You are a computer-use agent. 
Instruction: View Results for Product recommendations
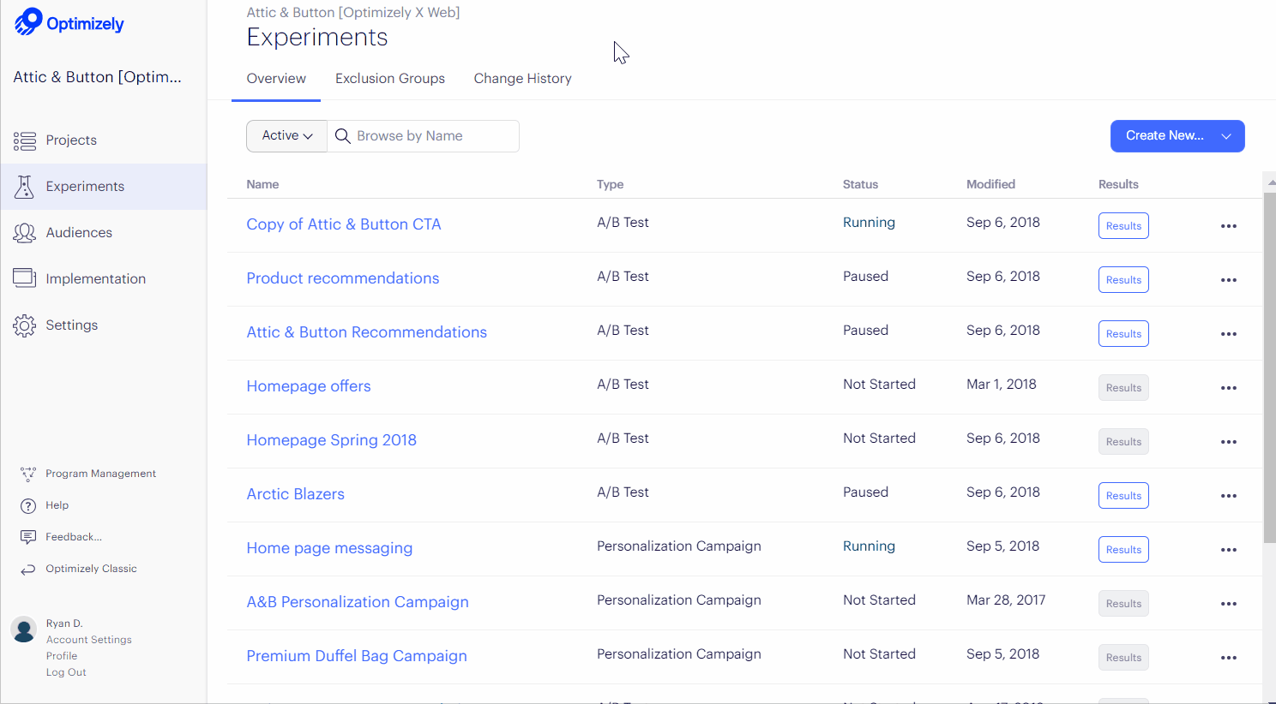click(1123, 280)
